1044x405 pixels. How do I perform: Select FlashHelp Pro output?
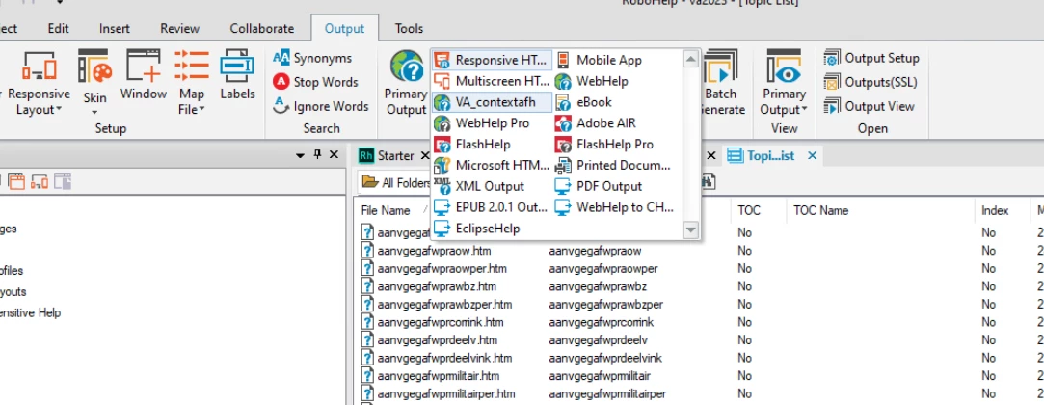[616, 145]
